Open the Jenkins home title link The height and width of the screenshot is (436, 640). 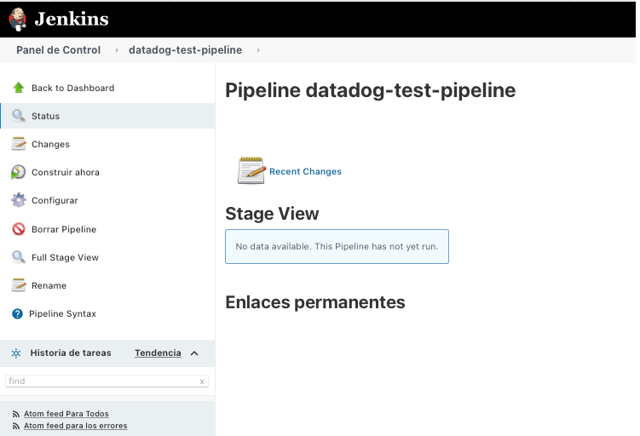[x=72, y=19]
